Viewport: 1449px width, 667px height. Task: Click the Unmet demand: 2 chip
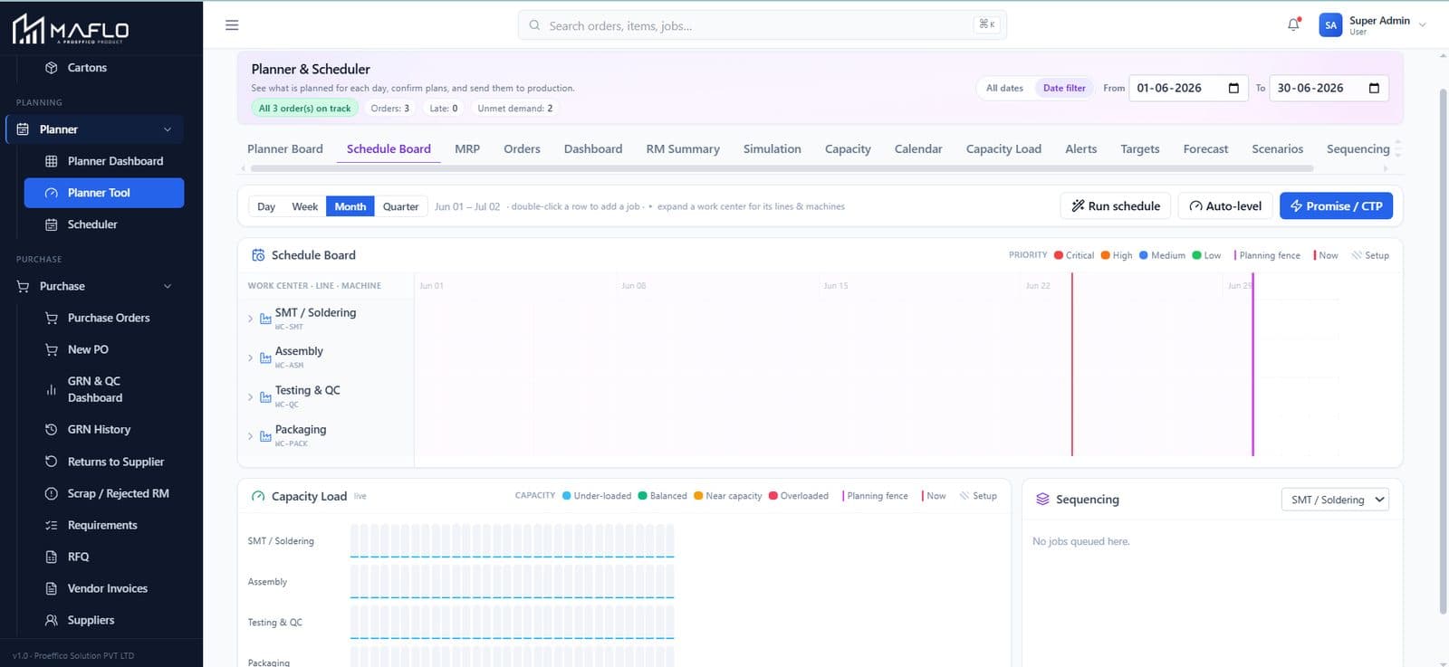(515, 108)
